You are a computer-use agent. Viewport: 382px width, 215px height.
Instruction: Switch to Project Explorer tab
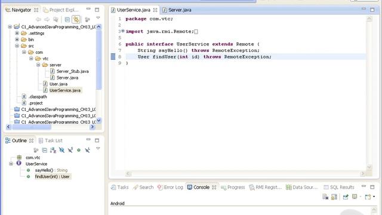61,10
